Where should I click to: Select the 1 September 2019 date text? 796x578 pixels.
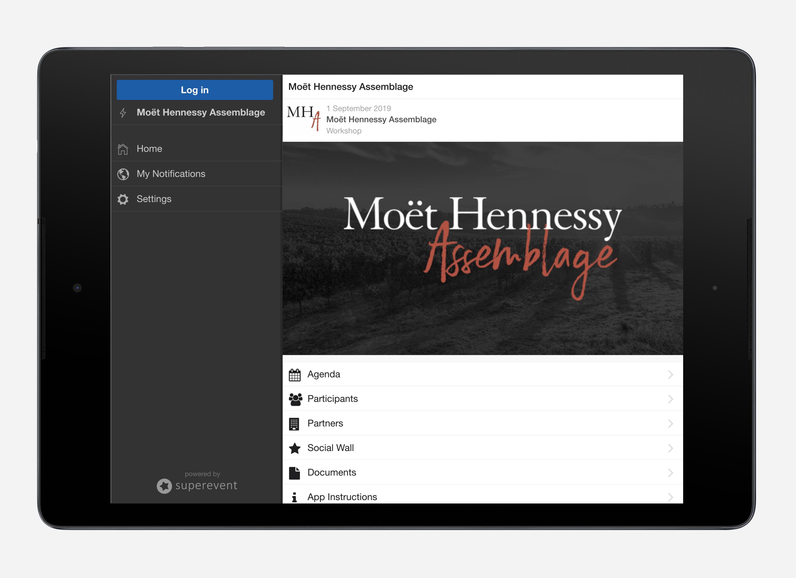pyautogui.click(x=358, y=108)
